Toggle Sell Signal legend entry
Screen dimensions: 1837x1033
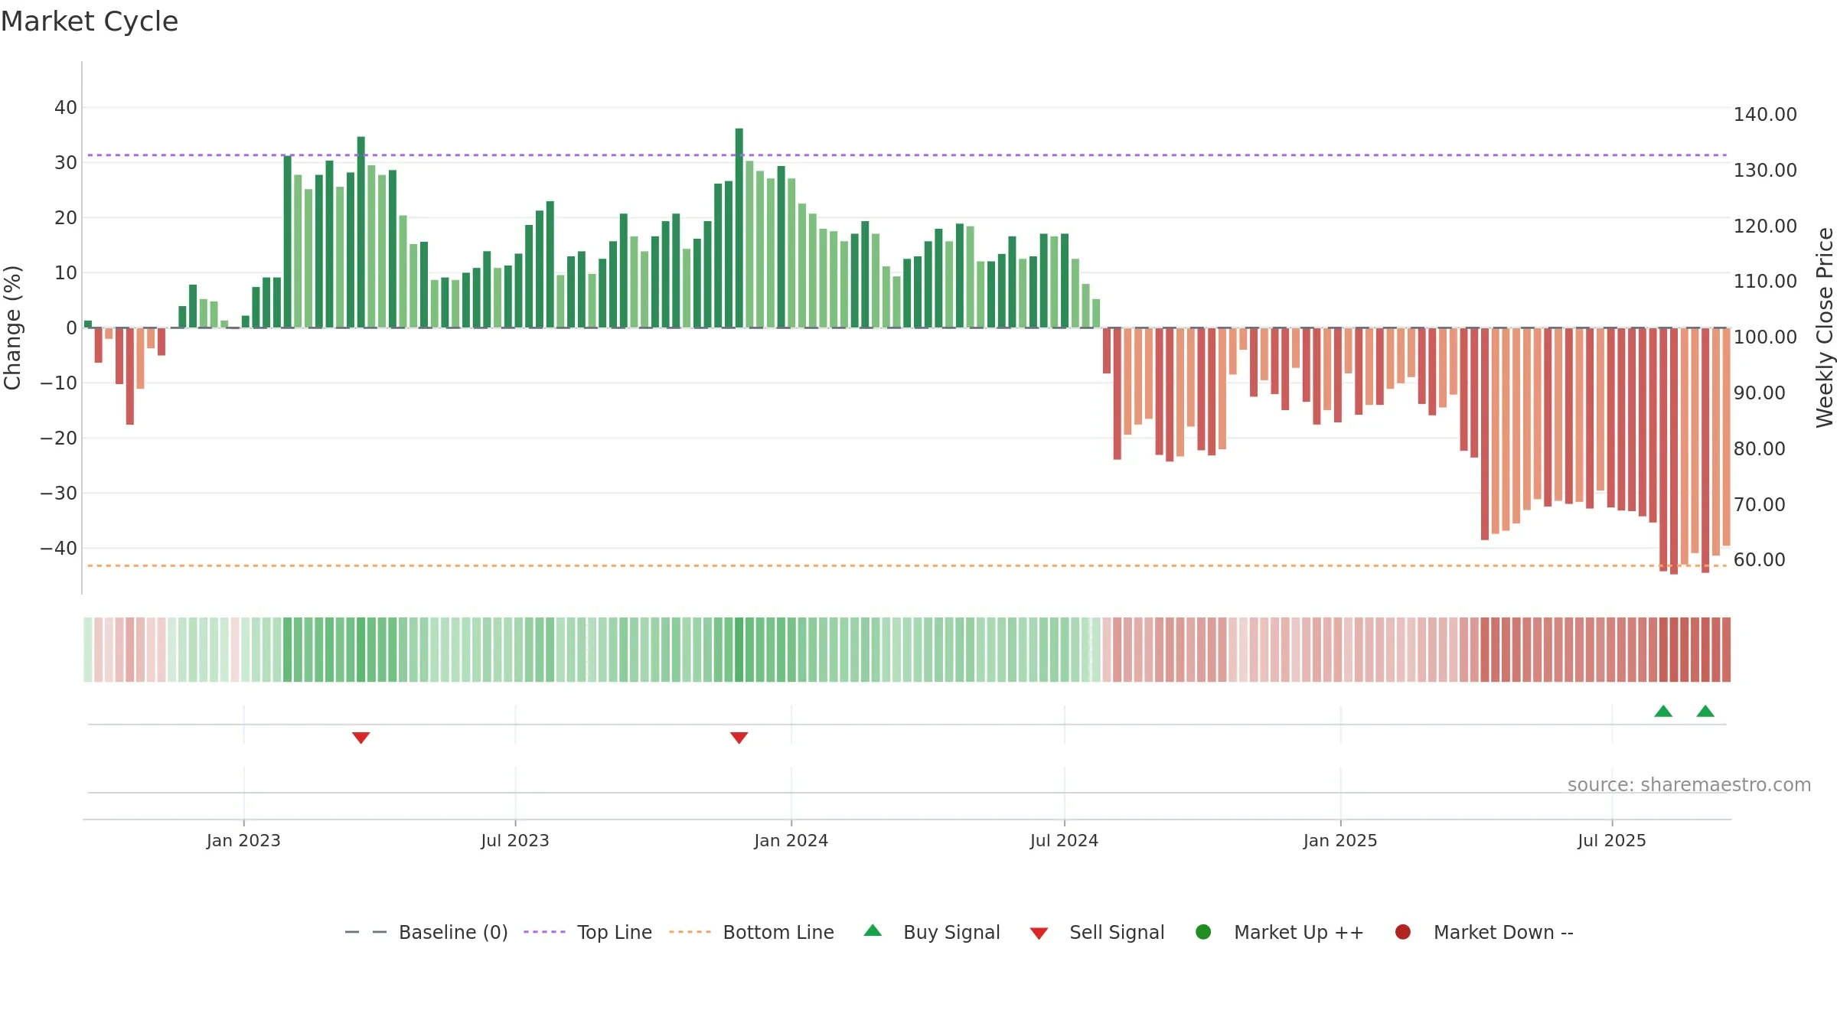tap(1097, 932)
